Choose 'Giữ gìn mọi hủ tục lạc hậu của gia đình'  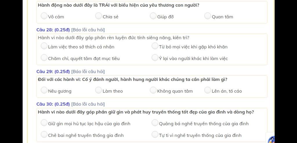click(44, 123)
